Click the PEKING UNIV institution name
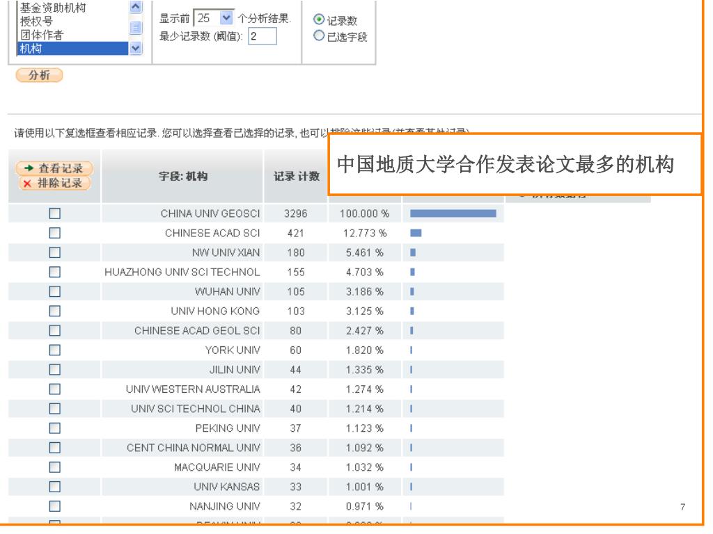 pos(228,428)
